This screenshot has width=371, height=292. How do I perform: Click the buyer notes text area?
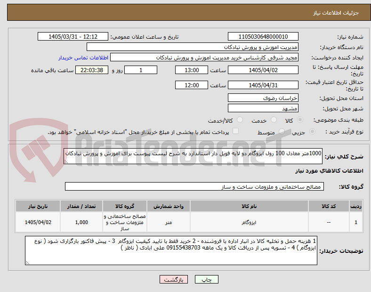[x=171, y=250]
